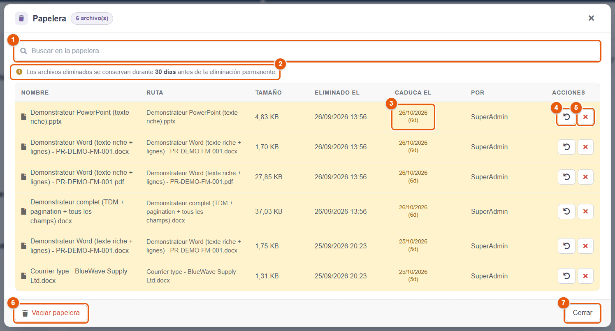Click the ACCIONES column header
This screenshot has width=615, height=331.
(x=569, y=93)
